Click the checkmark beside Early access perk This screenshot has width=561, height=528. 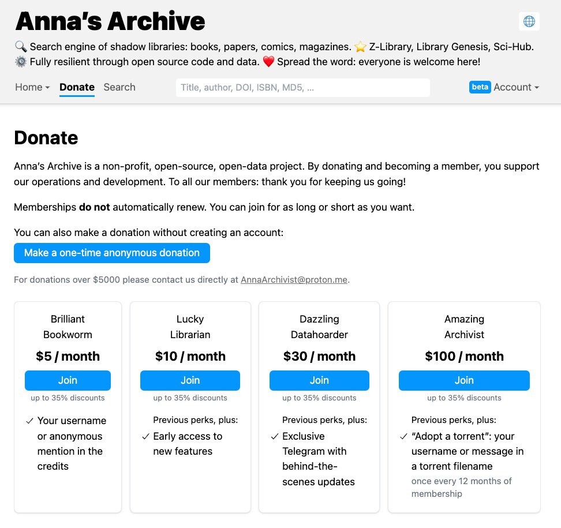click(145, 437)
